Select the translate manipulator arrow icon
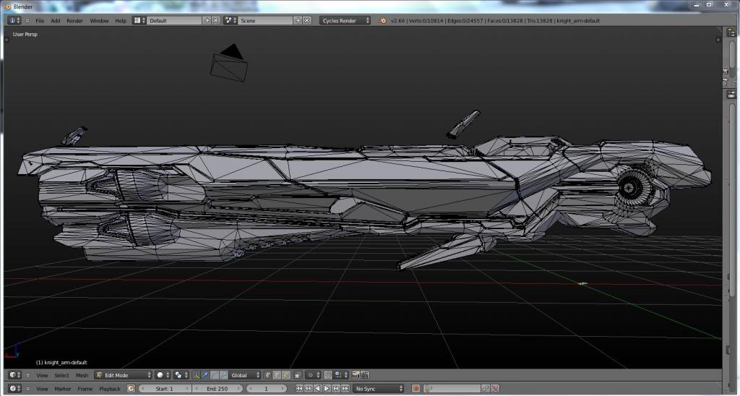 205,375
